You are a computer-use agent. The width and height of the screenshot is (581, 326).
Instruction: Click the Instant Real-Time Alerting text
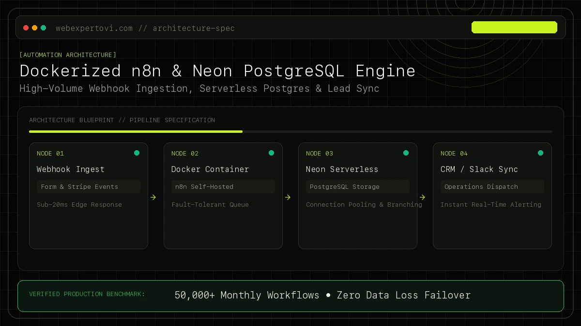point(491,205)
